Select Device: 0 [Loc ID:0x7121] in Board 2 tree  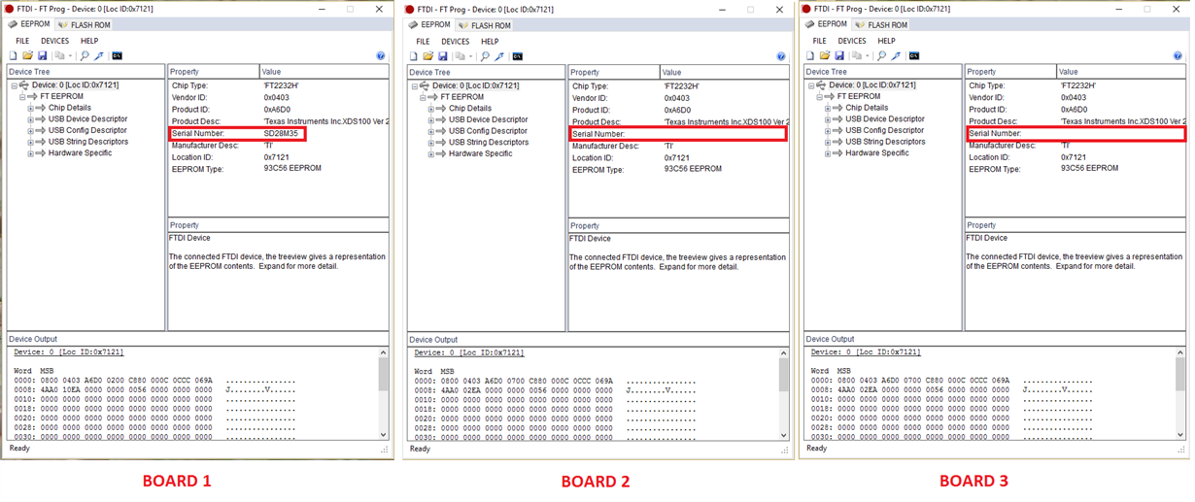[475, 86]
